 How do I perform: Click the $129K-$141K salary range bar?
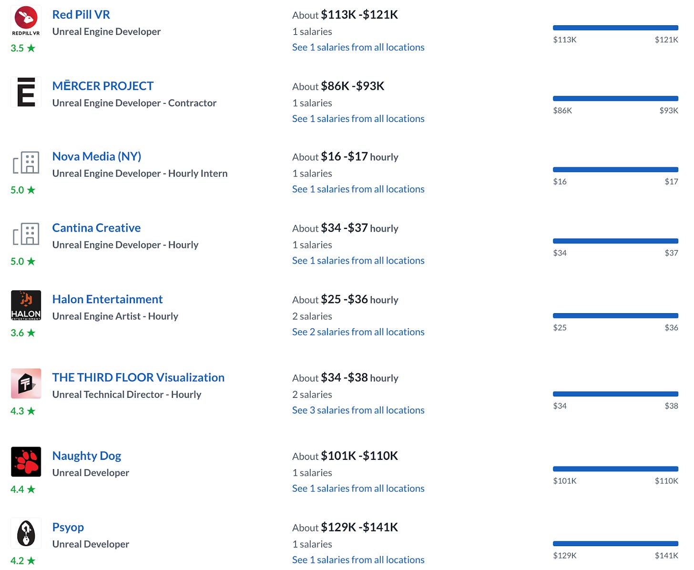(x=615, y=544)
